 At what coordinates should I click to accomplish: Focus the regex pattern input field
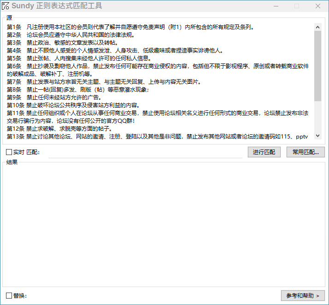click(x=145, y=153)
